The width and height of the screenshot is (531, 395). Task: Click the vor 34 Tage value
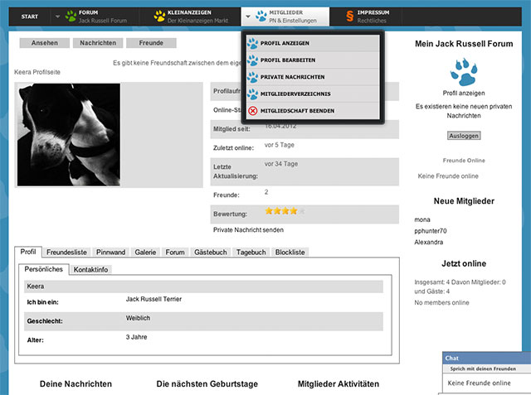281,164
